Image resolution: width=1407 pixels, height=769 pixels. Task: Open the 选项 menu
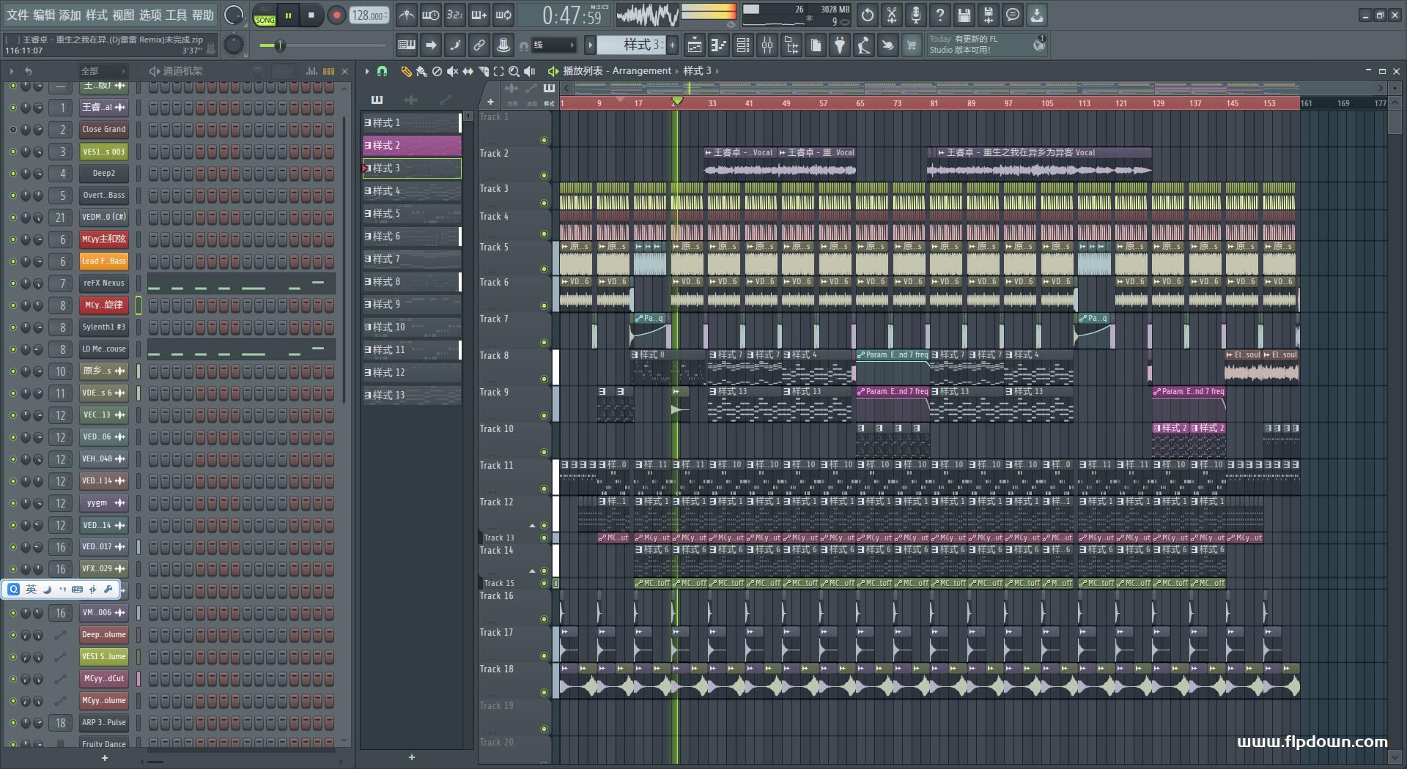pyautogui.click(x=150, y=15)
